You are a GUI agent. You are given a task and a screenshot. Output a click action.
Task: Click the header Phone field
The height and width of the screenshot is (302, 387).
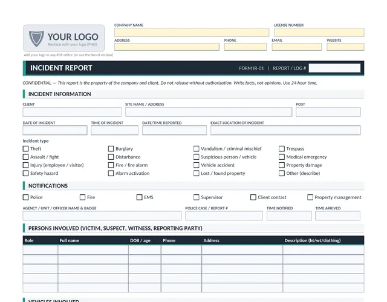246,47
